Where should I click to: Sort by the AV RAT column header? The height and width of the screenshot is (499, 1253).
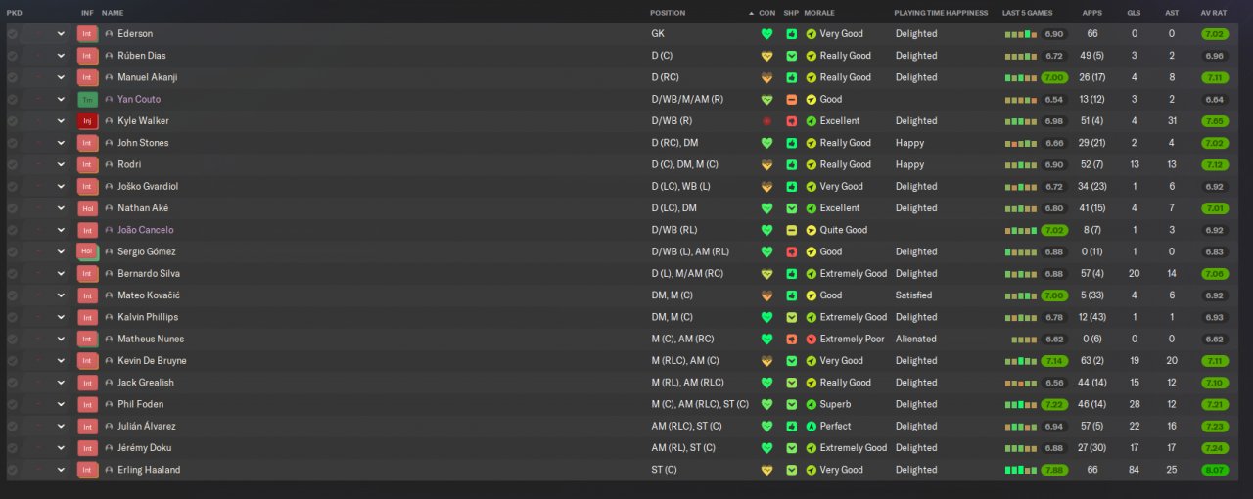[x=1213, y=13]
